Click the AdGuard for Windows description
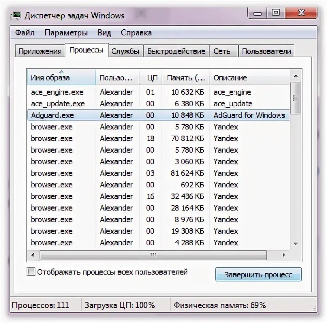The image size is (327, 323). click(249, 115)
